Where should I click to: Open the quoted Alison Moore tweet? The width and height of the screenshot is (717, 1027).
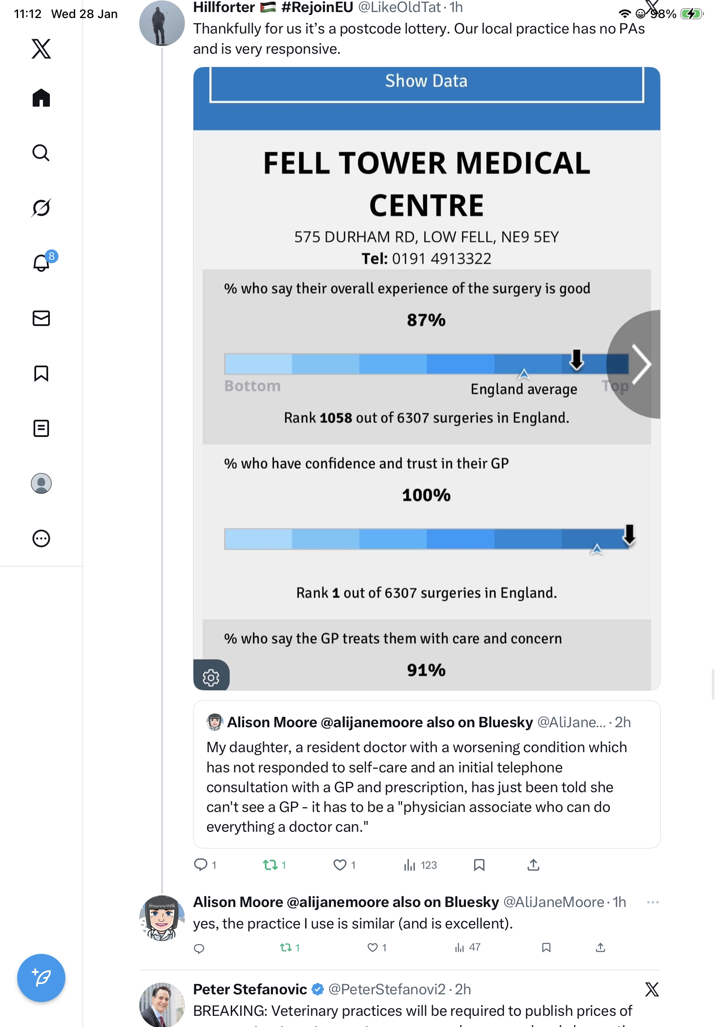click(426, 774)
